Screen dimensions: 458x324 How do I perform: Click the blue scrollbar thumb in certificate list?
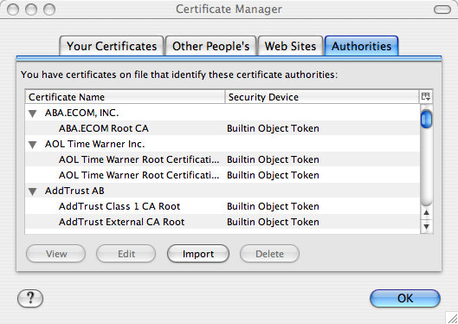(x=427, y=119)
